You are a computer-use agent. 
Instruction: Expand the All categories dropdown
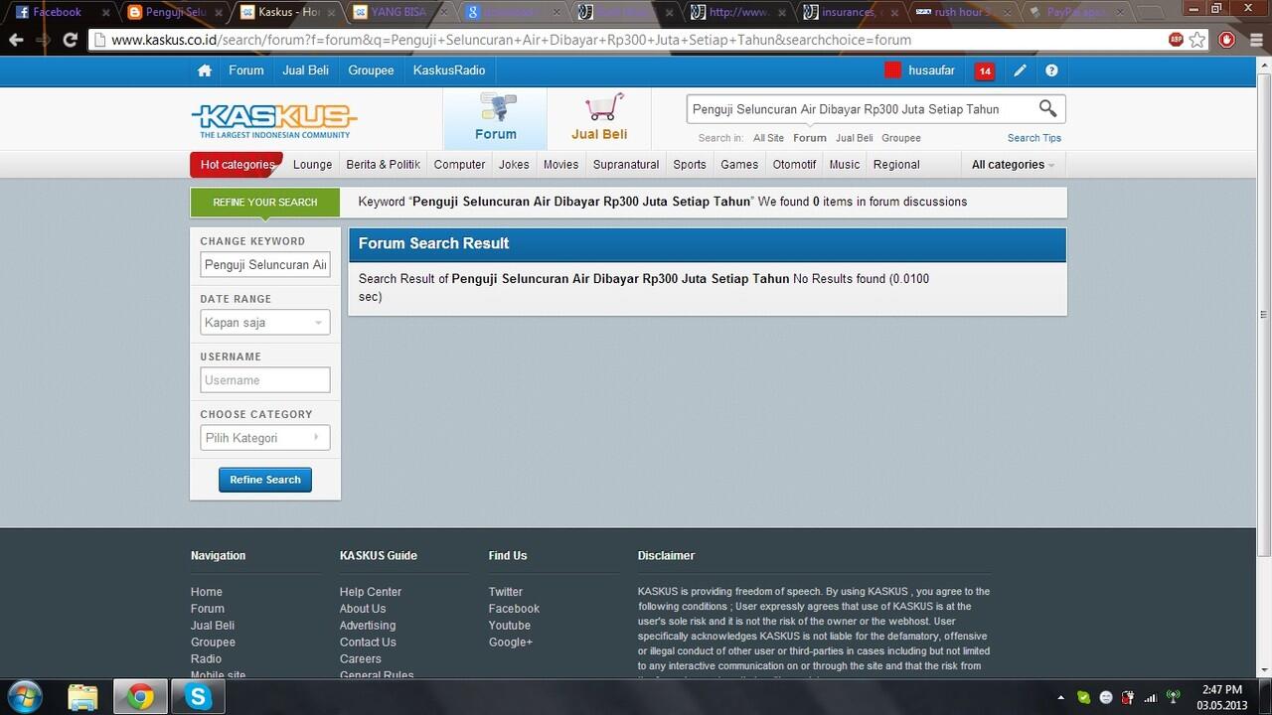[x=1013, y=165]
